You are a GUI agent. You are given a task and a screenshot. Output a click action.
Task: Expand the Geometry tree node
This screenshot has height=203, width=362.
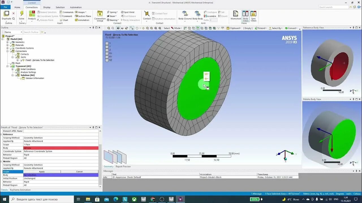pyautogui.click(x=8, y=42)
